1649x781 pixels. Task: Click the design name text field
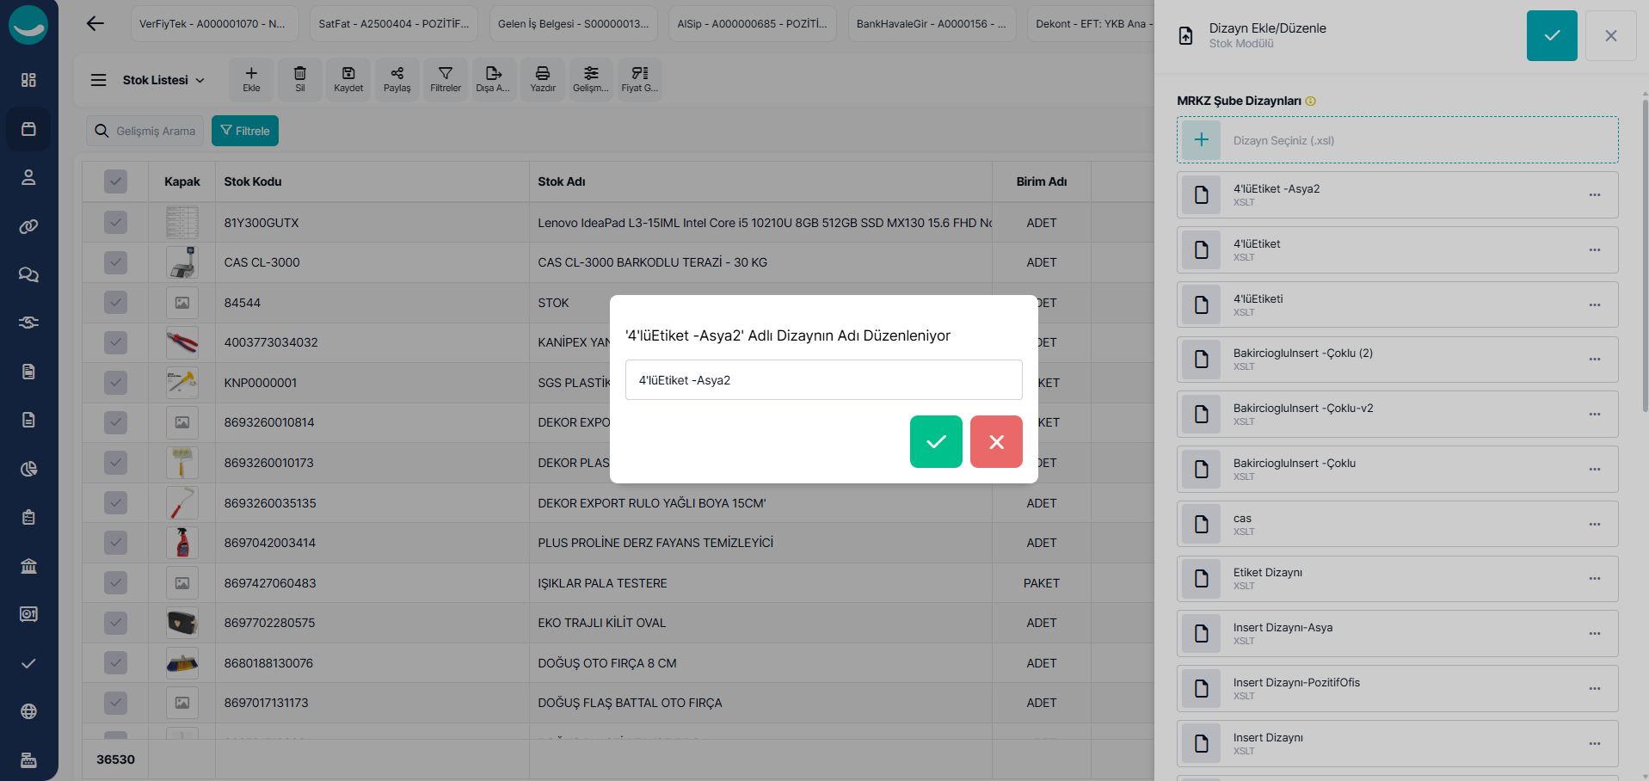(x=823, y=380)
